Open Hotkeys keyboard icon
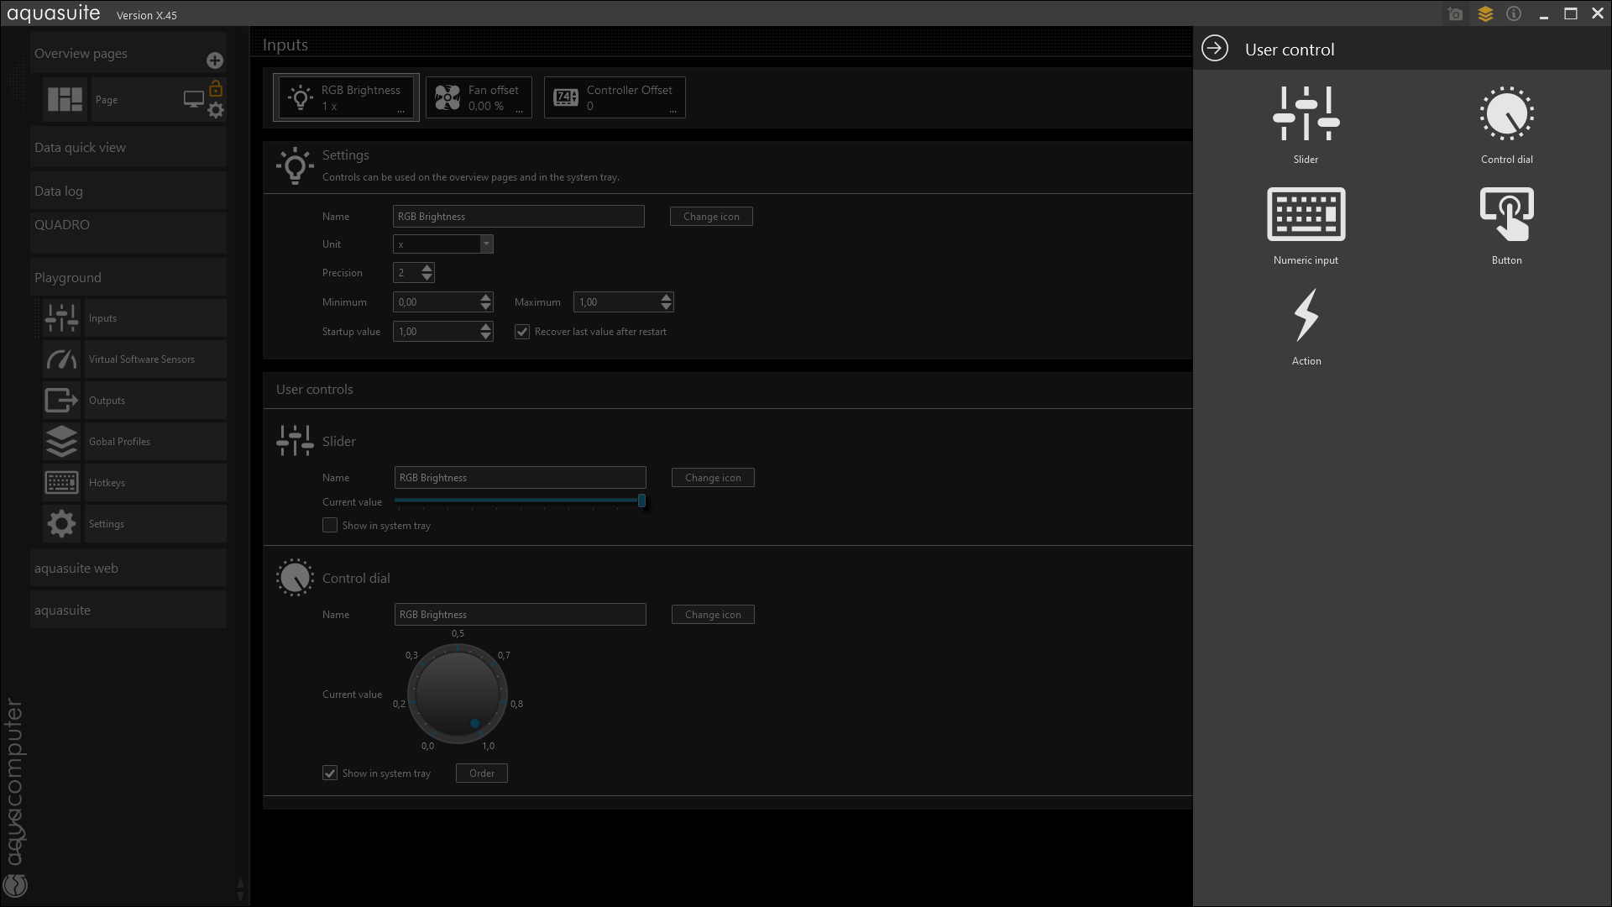This screenshot has height=907, width=1612. click(x=61, y=483)
